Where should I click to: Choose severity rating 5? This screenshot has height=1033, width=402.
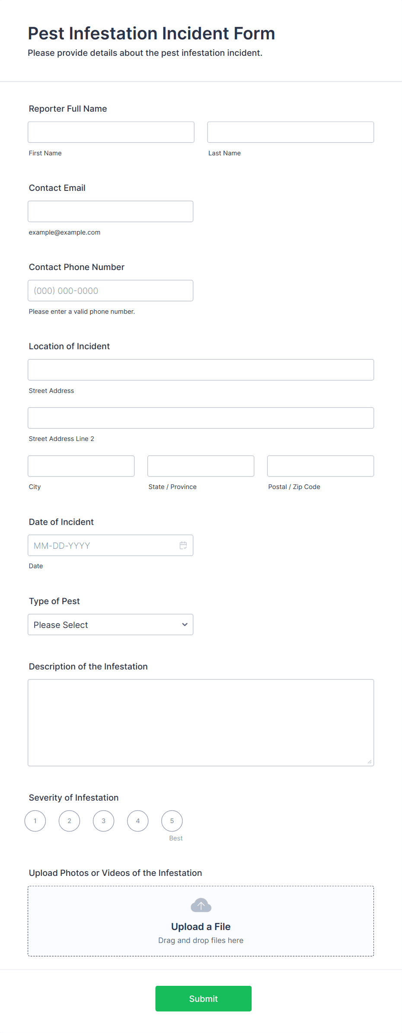click(x=172, y=821)
